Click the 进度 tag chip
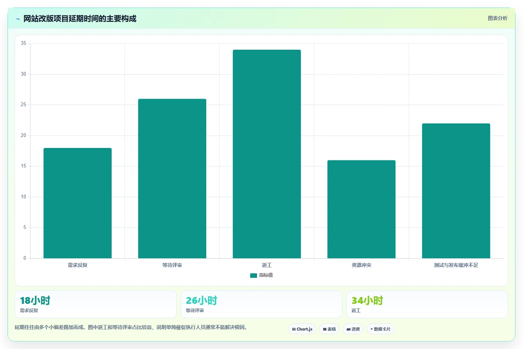 (x=353, y=329)
